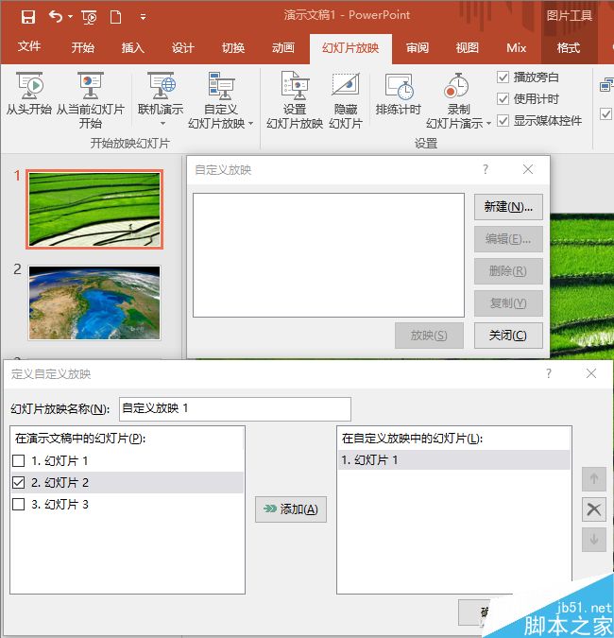Remove slide with X icon in custom show list
This screenshot has width=614, height=638.
593,509
